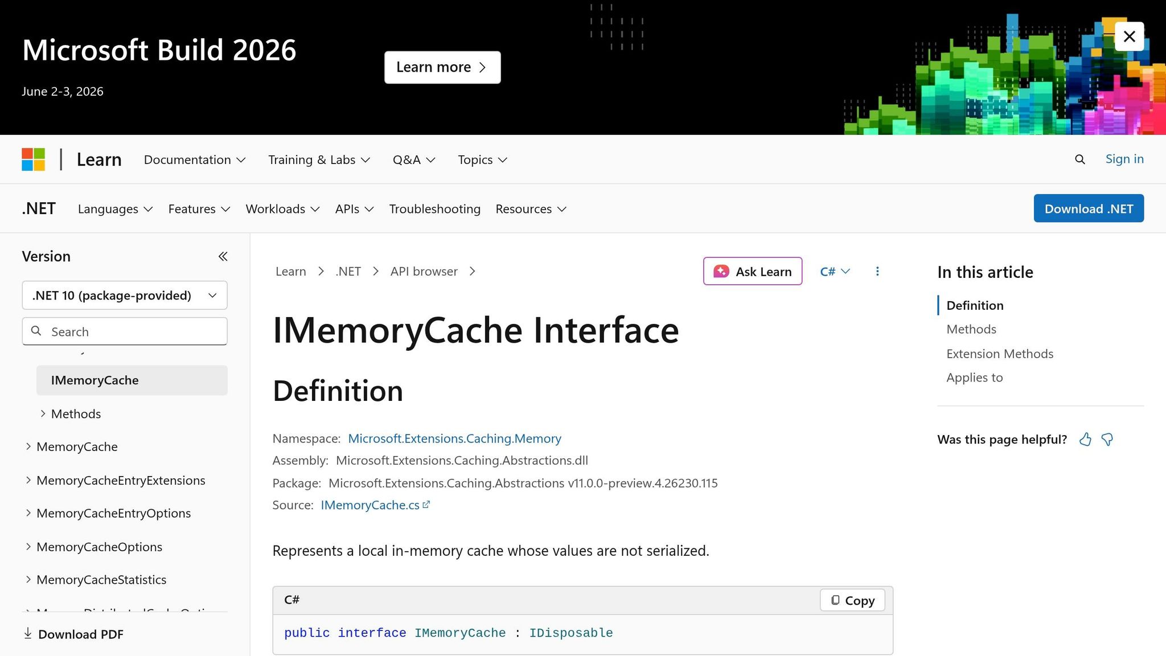
Task: Click IDisposable in the code block
Action: (x=571, y=633)
